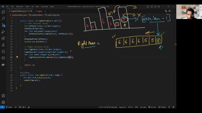The height and width of the screenshot is (113, 202).
Task: Open the Go menu
Action: tap(33, 7)
